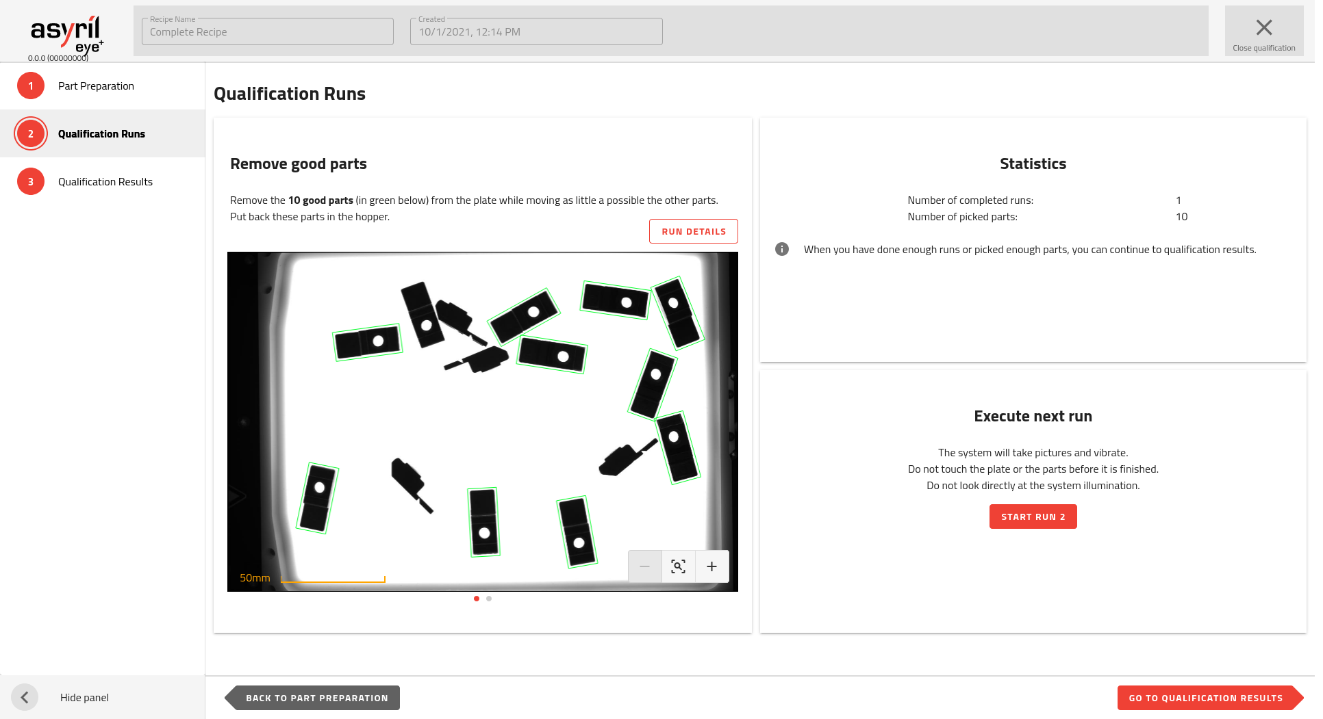Screen dimensions: 1323x719
Task: Click the Created date field
Action: click(x=535, y=32)
